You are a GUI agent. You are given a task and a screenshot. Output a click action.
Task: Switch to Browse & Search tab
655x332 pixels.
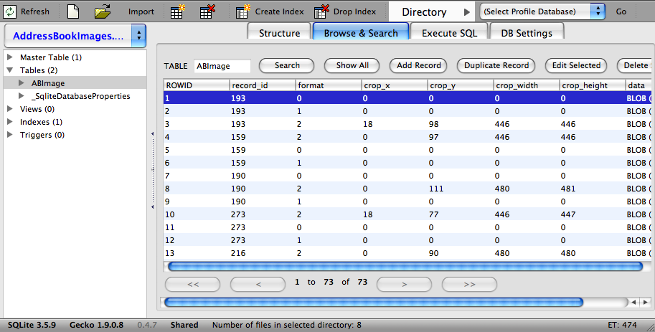tap(361, 33)
